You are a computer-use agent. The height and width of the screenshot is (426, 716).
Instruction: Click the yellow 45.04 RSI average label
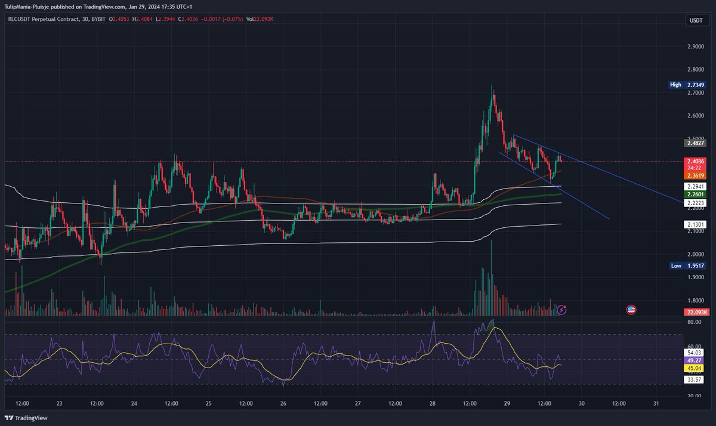pos(693,369)
